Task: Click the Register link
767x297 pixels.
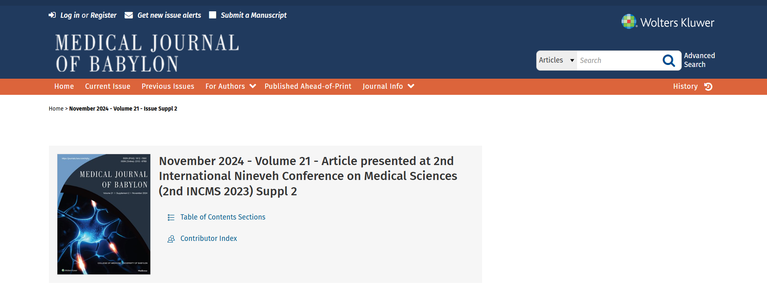Action: [x=103, y=15]
